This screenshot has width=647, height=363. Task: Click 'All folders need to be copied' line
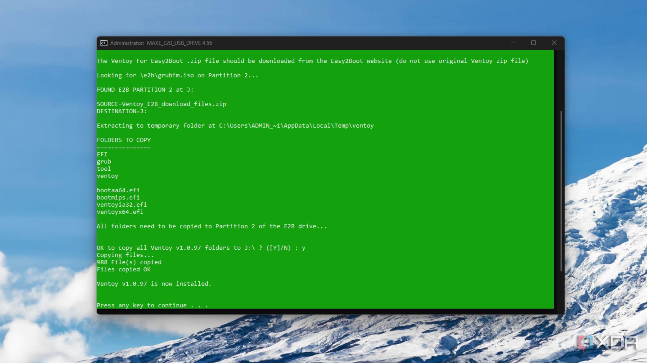click(x=212, y=226)
